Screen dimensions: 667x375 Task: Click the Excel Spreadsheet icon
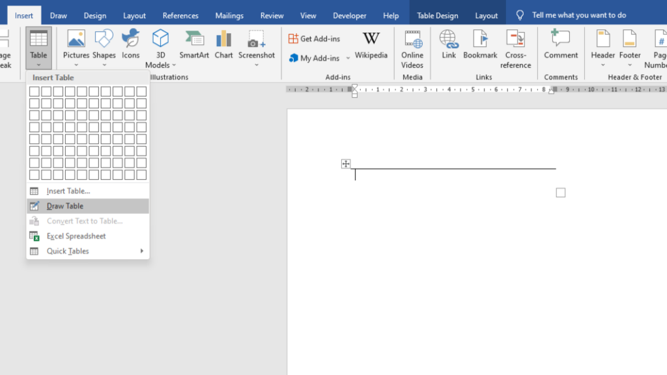pyautogui.click(x=34, y=236)
